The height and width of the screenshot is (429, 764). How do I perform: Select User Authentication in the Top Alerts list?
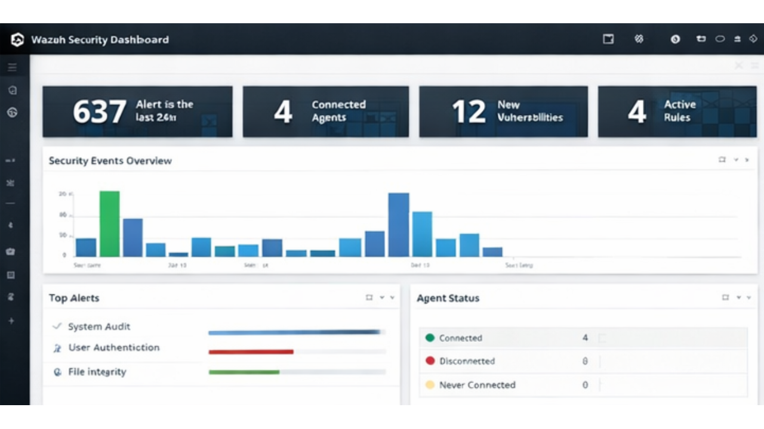(113, 347)
